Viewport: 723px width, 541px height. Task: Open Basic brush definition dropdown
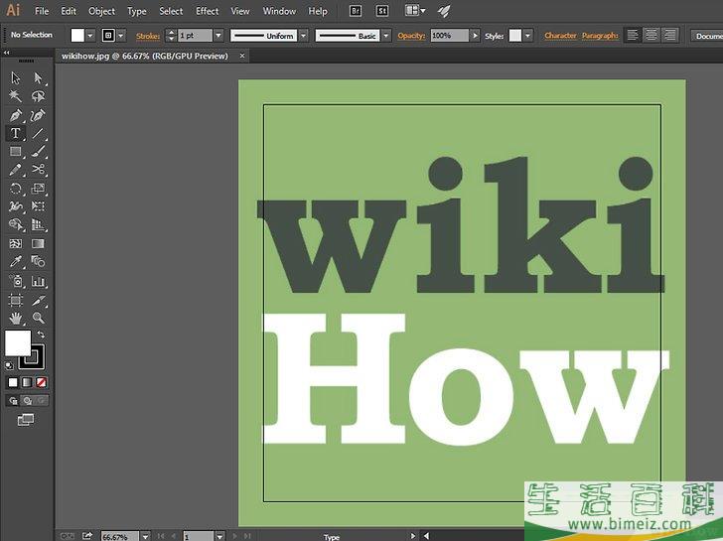pyautogui.click(x=386, y=36)
